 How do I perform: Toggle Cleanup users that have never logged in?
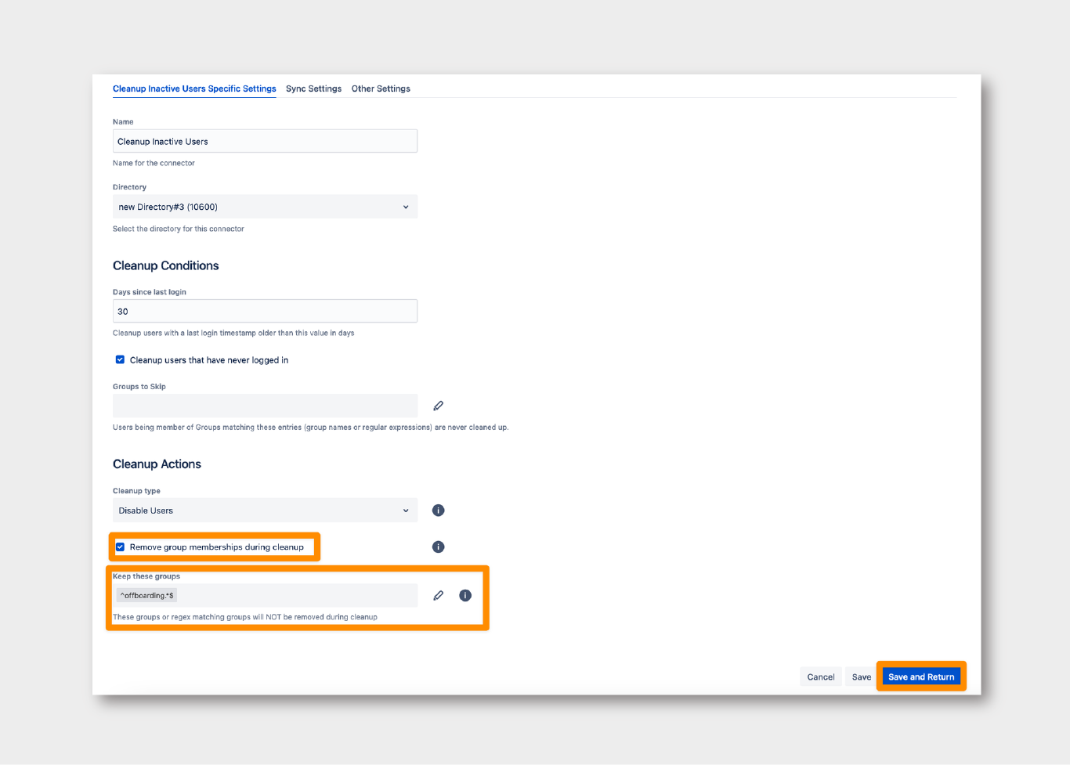120,360
